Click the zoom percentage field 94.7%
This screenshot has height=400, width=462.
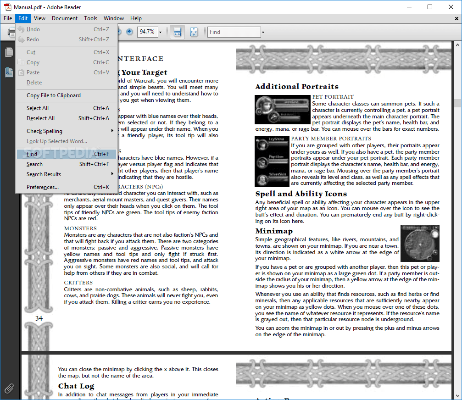coord(147,32)
